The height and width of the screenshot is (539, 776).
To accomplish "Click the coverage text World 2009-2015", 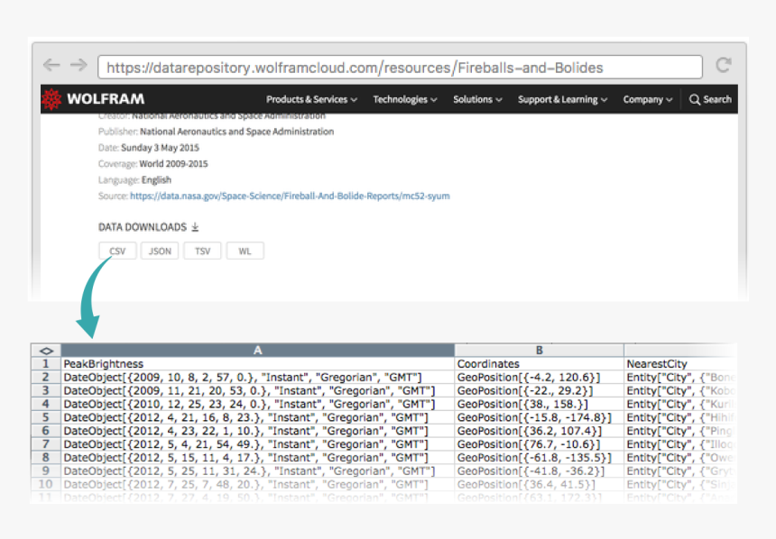I will point(174,164).
